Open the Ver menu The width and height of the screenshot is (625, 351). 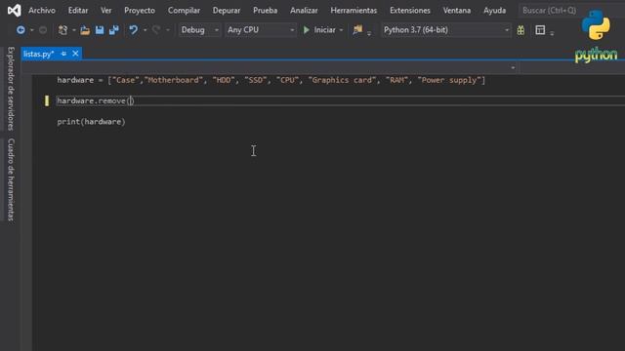click(106, 11)
